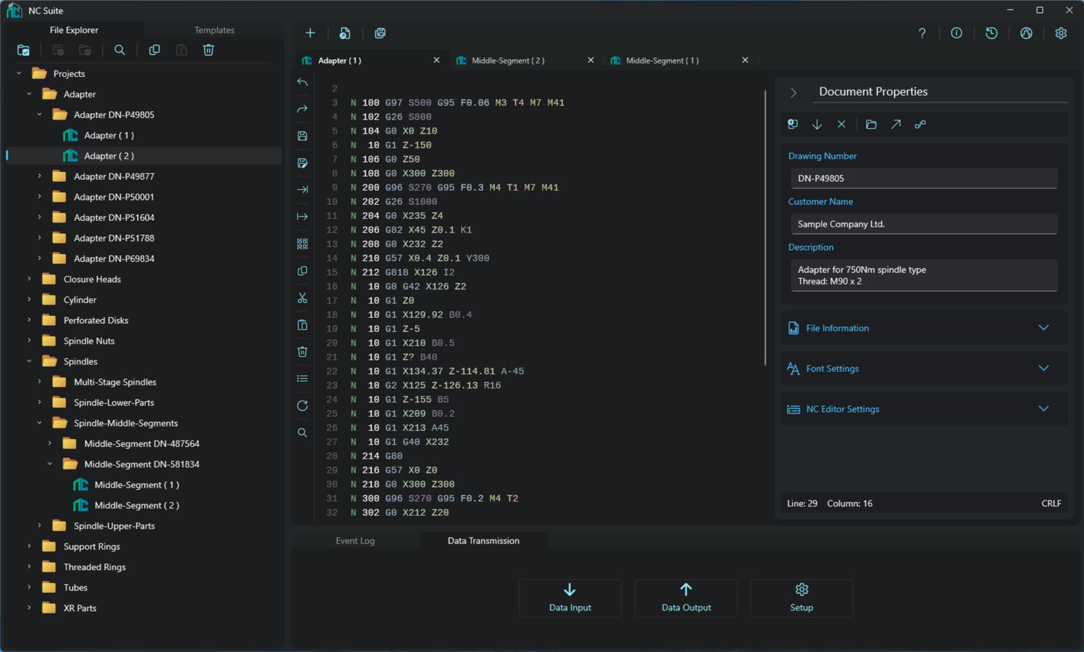Click the save icon in editor toolbar

coord(302,136)
